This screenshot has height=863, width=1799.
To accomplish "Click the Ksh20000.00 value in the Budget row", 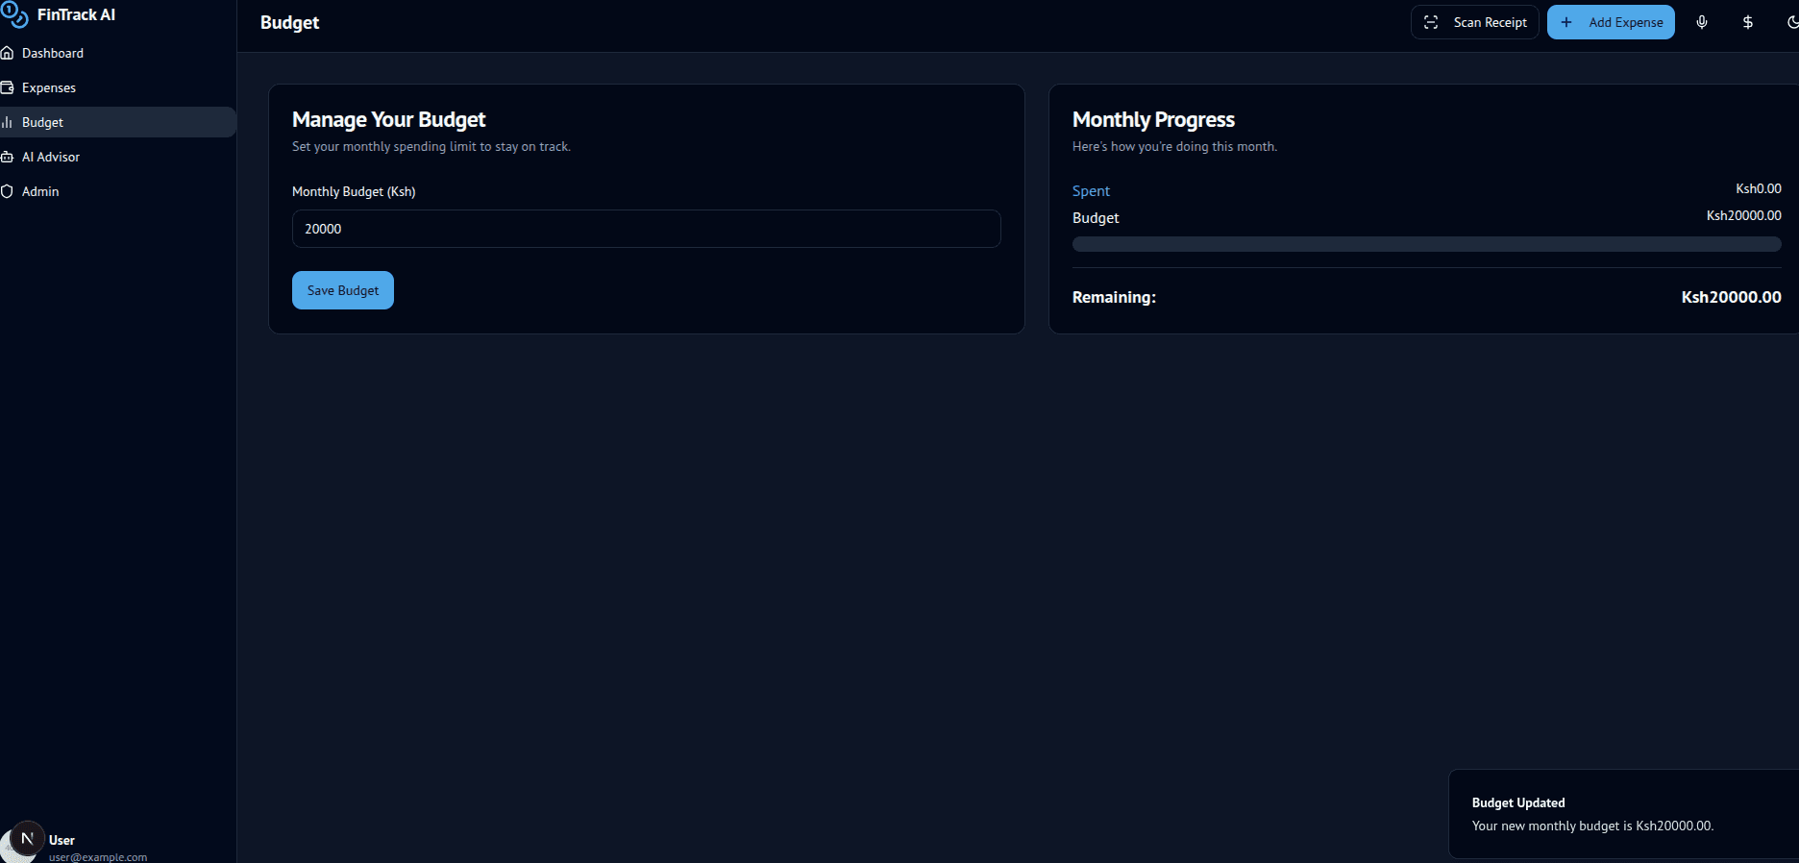I will (1744, 215).
